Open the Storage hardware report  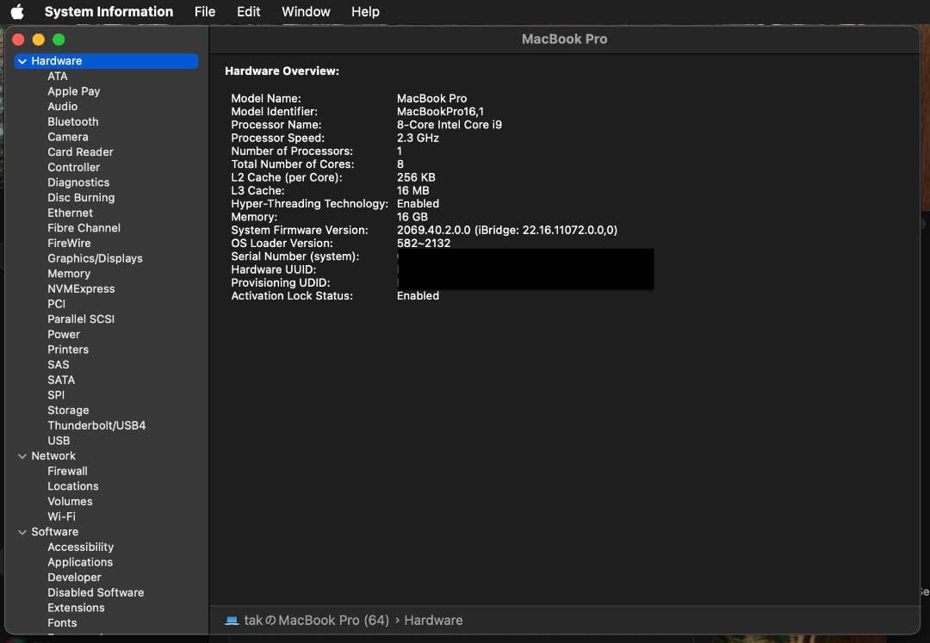coord(68,410)
